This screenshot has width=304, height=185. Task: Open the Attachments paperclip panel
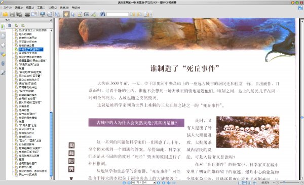(3, 63)
